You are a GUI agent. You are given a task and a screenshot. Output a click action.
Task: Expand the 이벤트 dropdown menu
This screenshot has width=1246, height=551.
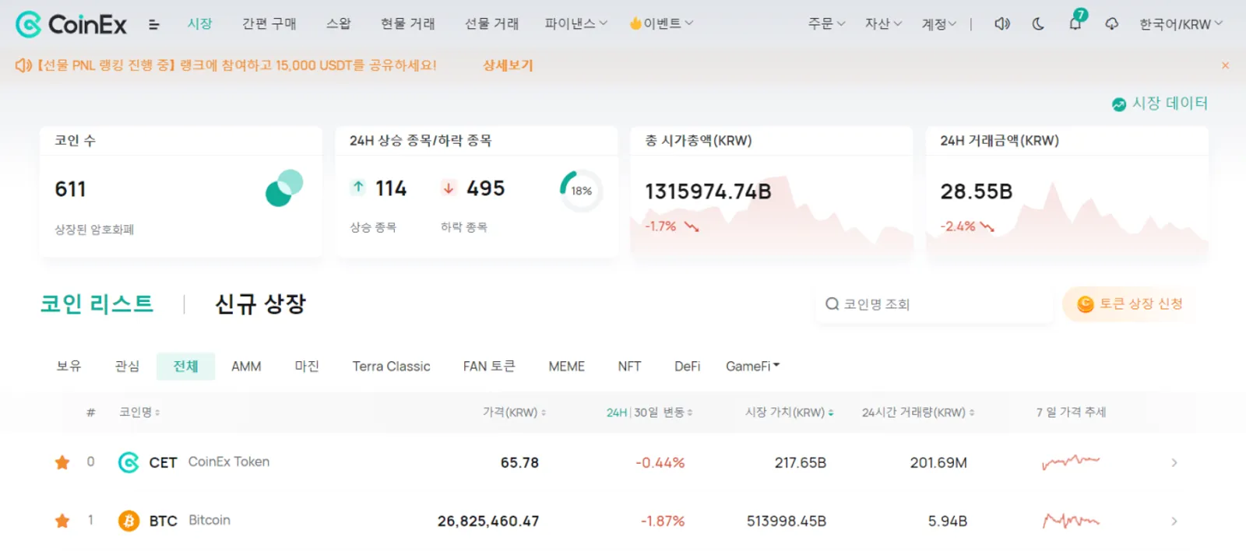click(x=661, y=23)
